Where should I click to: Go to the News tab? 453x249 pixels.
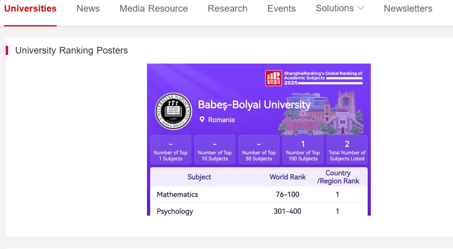88,9
